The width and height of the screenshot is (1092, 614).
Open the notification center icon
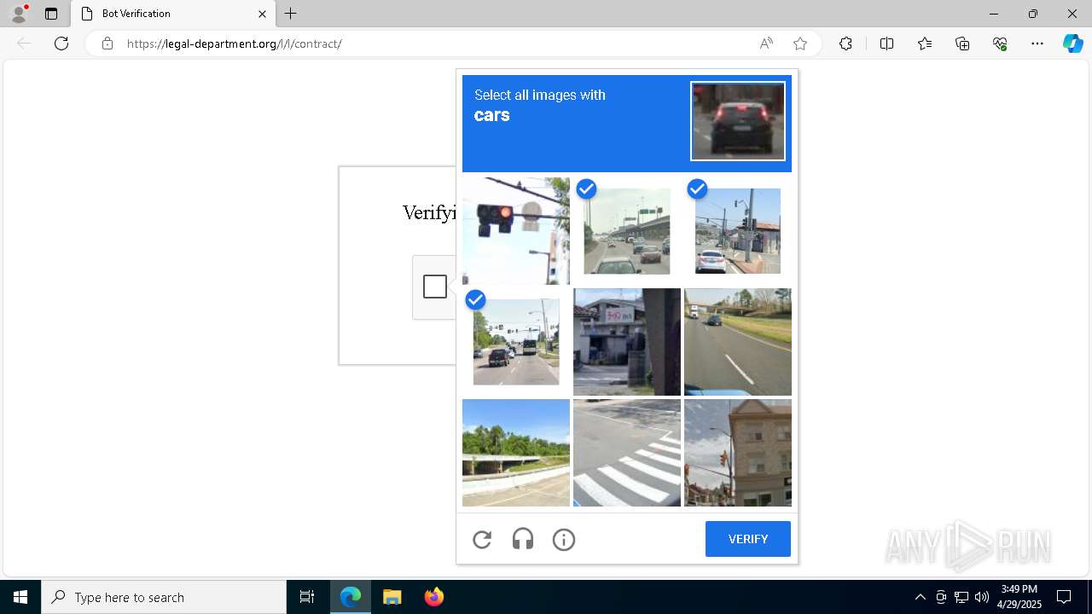[x=1064, y=597]
